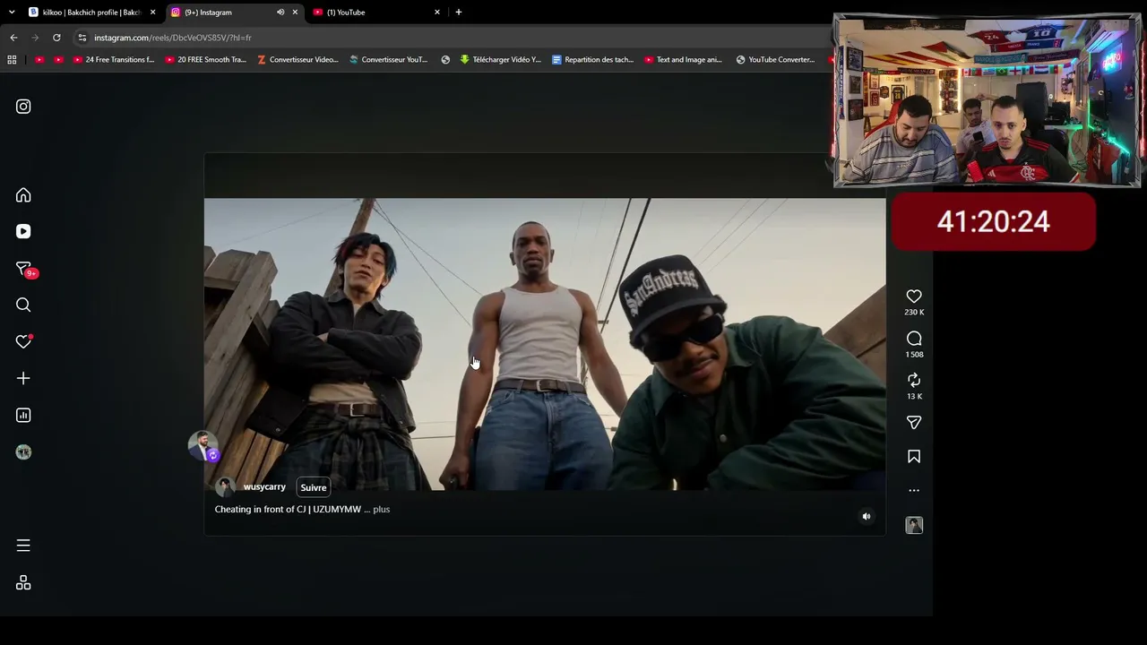
Task: Open the hamburger More menu in sidebar
Action: (23, 546)
